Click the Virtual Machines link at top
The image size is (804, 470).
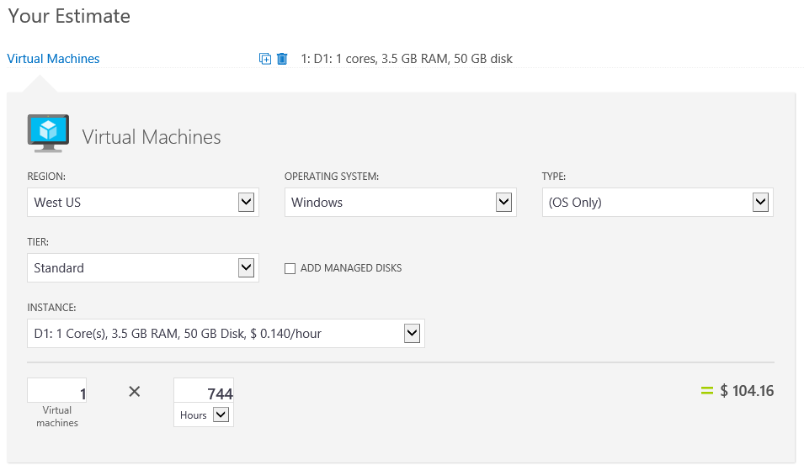tap(53, 59)
